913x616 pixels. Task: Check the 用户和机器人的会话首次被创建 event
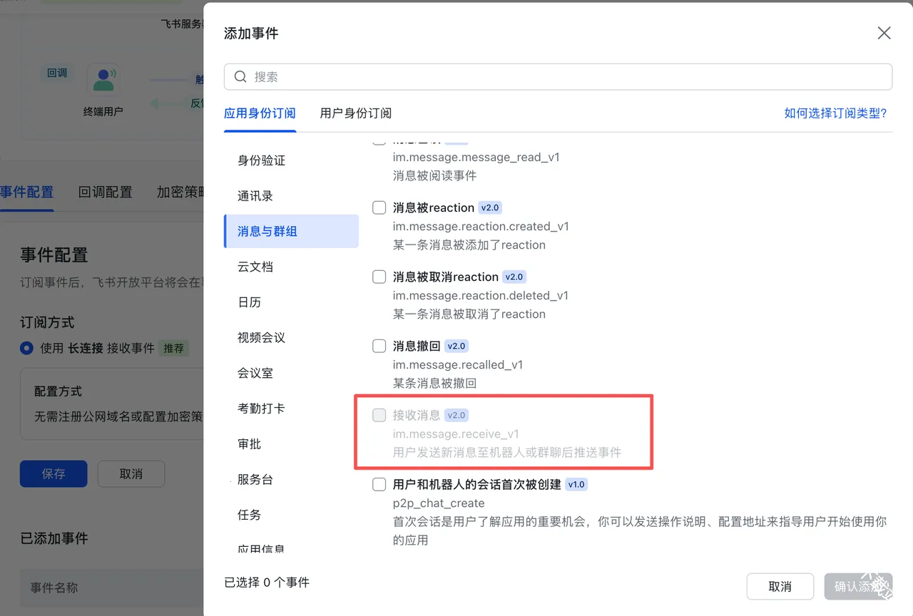tap(379, 484)
